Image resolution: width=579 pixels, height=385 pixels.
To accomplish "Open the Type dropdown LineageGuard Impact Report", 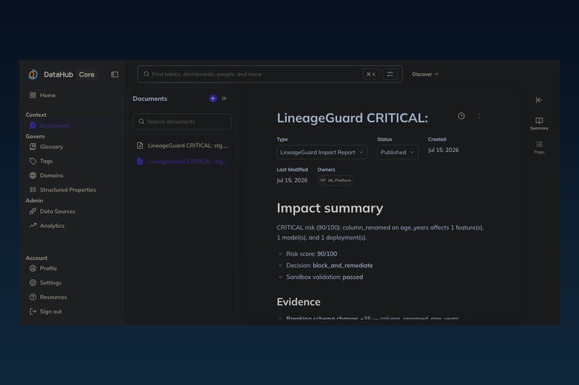I will pos(322,152).
